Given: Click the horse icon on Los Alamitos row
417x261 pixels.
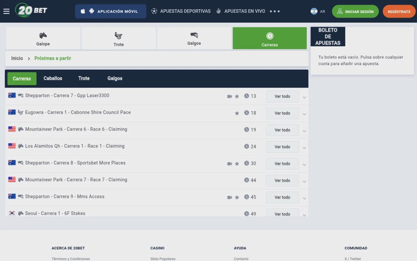Looking at the screenshot, I should click(x=20, y=146).
